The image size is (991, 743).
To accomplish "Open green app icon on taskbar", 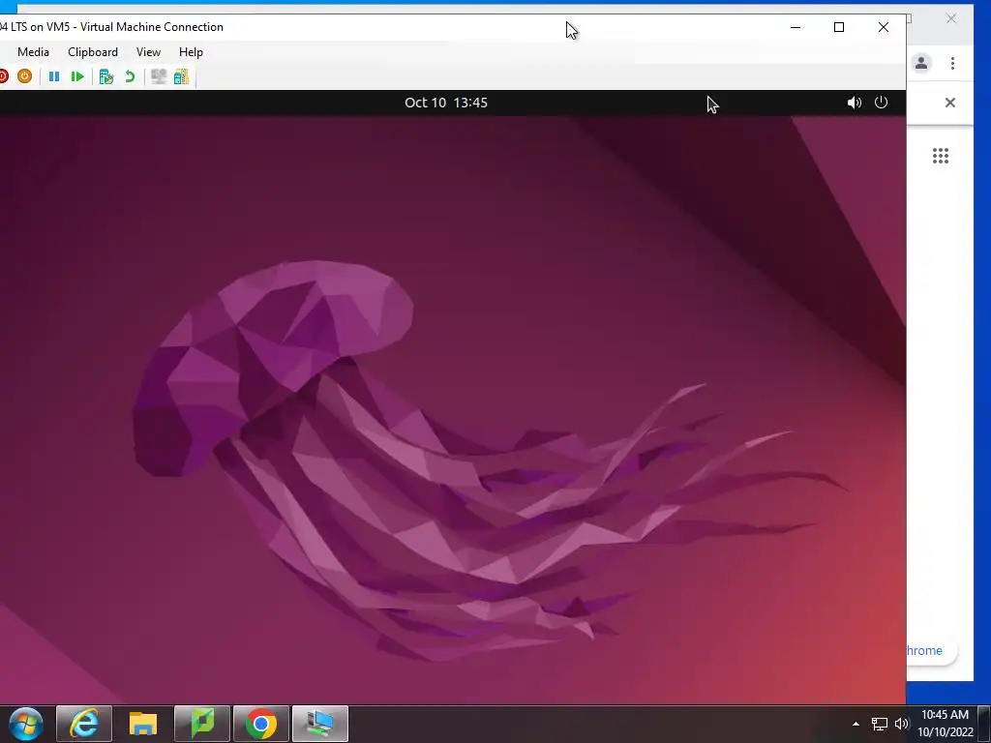I will 201,724.
